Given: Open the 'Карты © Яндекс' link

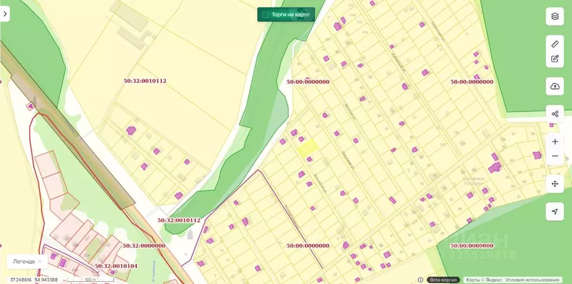Looking at the screenshot, I should [x=483, y=280].
